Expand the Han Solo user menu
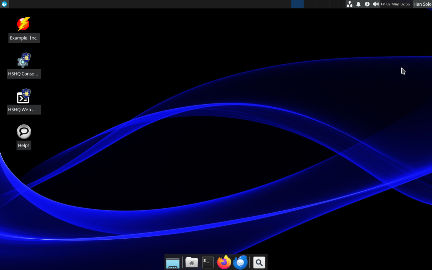 422,4
